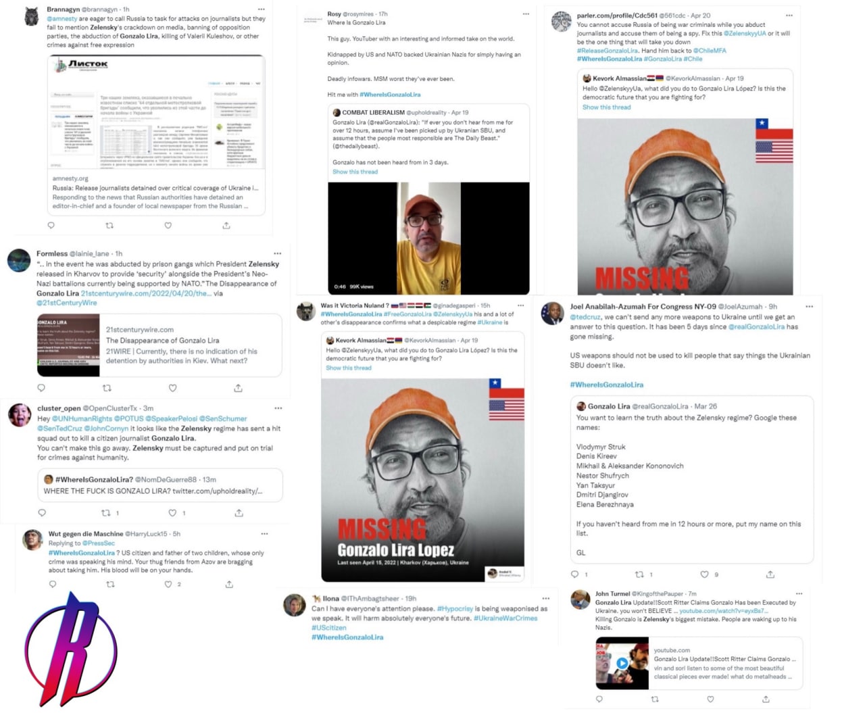This screenshot has width=865, height=713.
Task: Like John Turmel's Gonzalo Lira update tweet
Action: (710, 699)
